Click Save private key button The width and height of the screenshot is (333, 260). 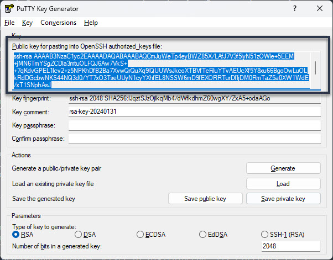(283, 199)
